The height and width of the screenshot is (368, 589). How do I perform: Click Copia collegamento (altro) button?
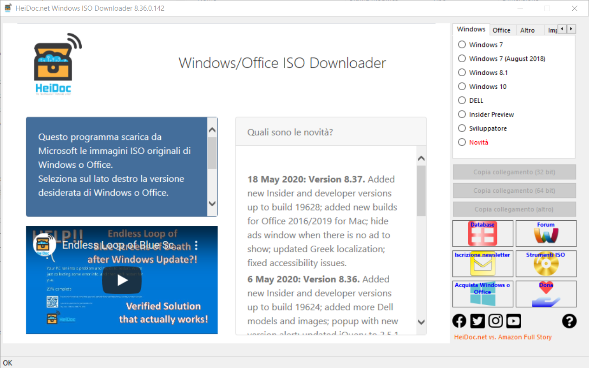click(514, 209)
